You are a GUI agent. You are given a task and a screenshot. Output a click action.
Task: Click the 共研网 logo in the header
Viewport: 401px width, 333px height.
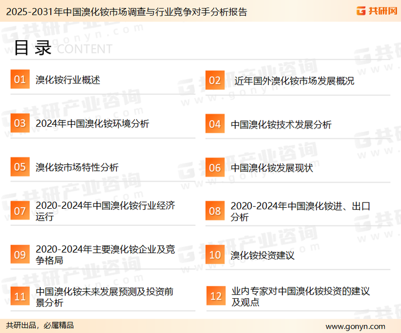377,11
